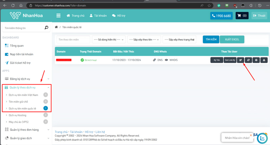Click the search magnifier in the sidebar
270x145 pixels.
tap(47, 28)
